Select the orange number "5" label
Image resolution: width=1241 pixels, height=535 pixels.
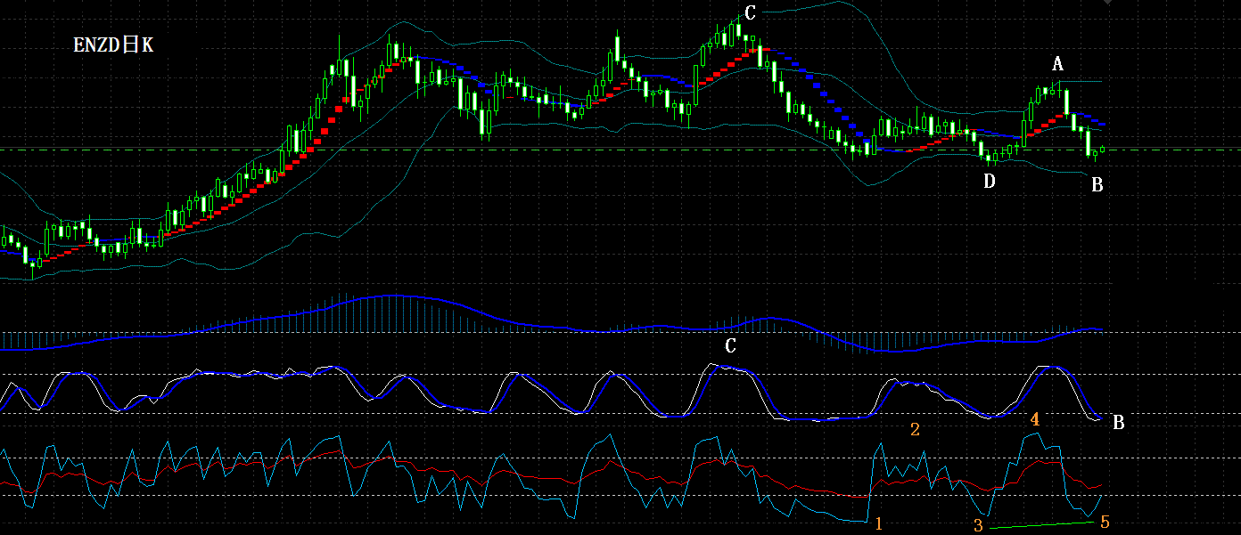click(1105, 523)
